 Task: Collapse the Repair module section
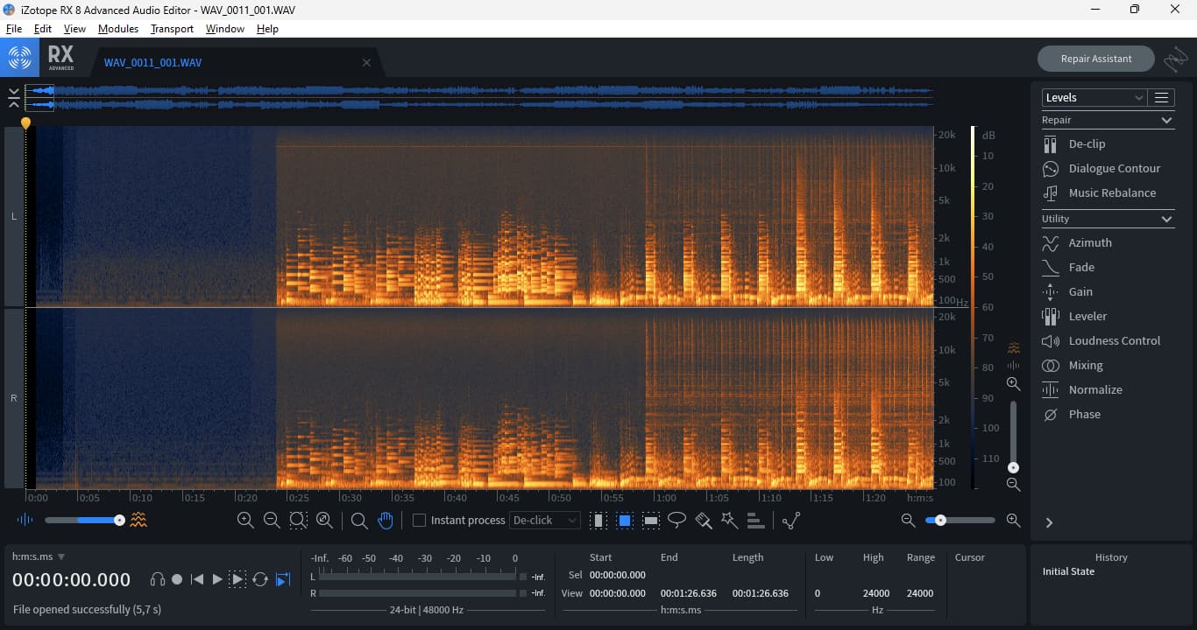point(1166,121)
